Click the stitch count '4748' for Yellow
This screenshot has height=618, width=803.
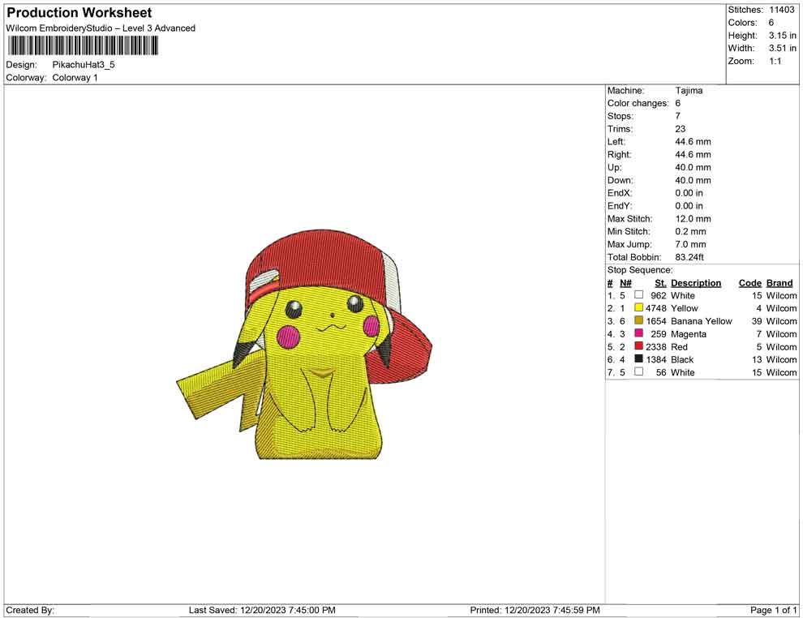coord(656,308)
